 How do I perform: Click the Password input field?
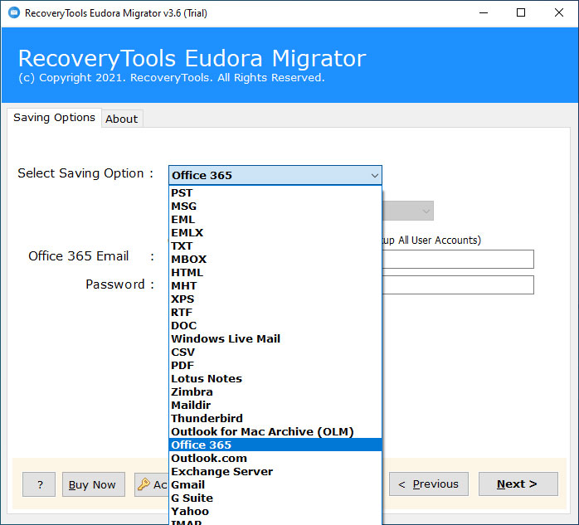coord(458,284)
